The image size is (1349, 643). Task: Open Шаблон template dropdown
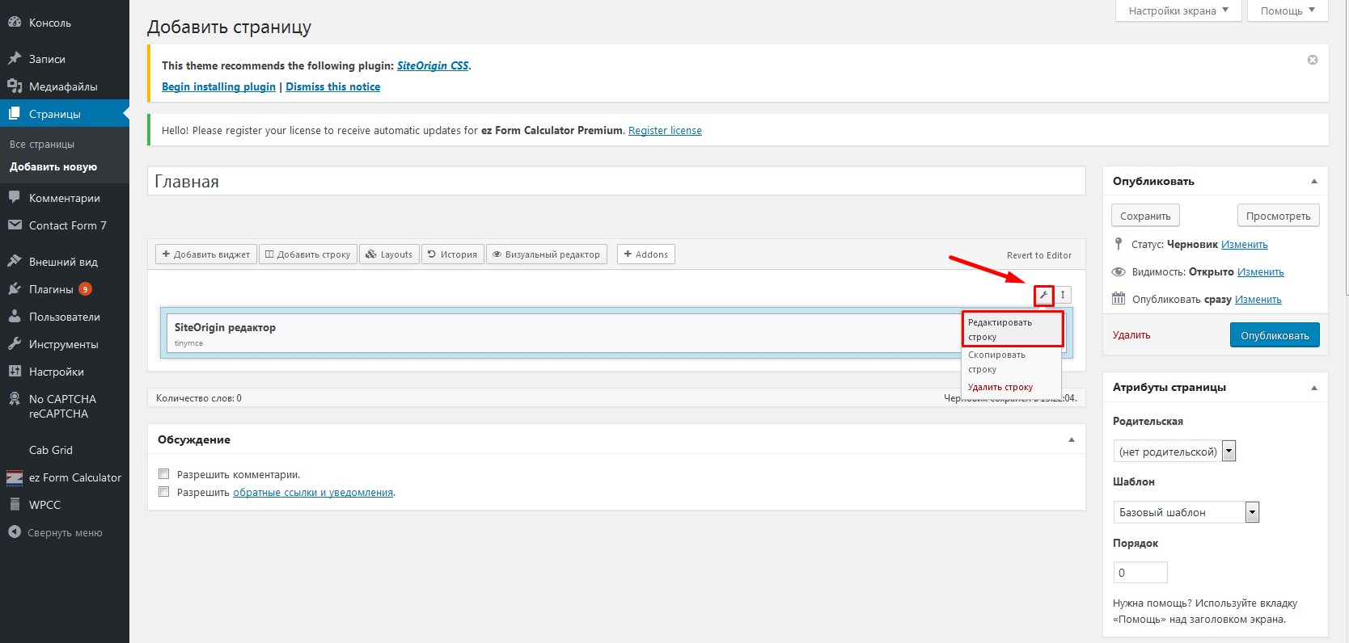pos(1186,512)
